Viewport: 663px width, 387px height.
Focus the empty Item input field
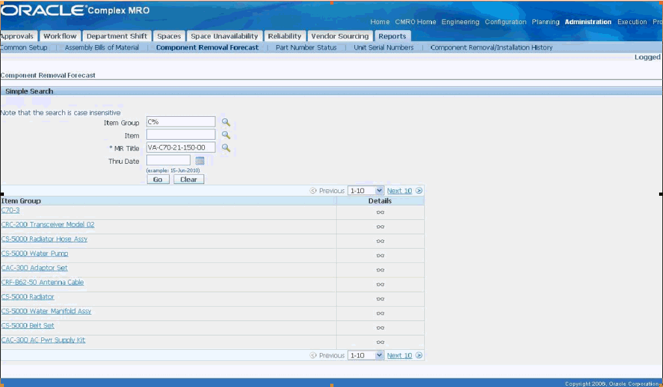(181, 134)
